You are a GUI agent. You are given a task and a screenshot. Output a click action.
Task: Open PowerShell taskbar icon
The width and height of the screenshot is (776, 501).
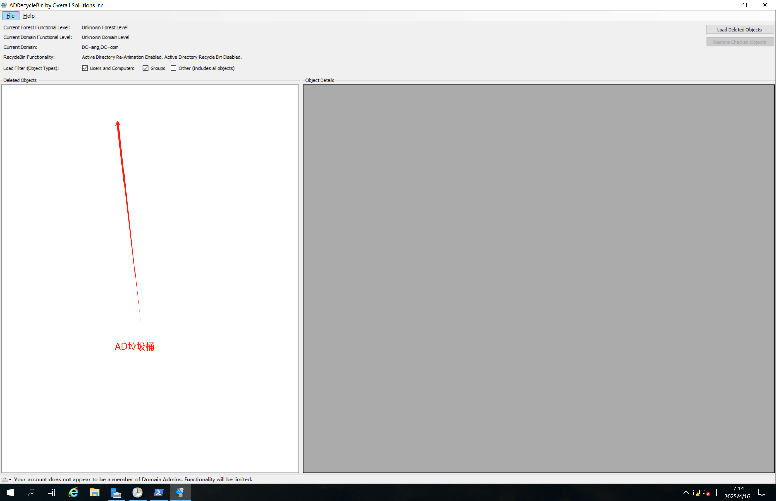pos(159,492)
